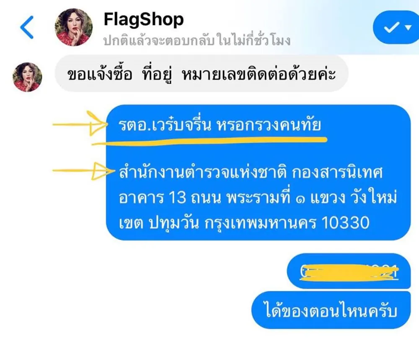
Task: Select incoming message asking name and address
Action: tap(202, 73)
